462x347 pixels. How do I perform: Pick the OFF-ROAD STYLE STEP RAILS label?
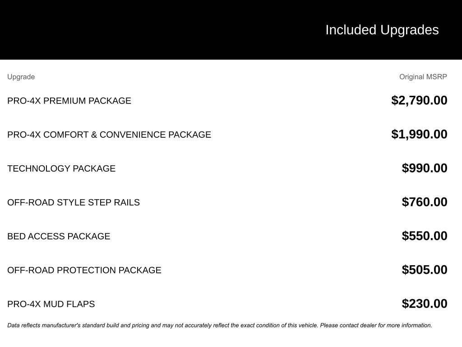tap(74, 202)
